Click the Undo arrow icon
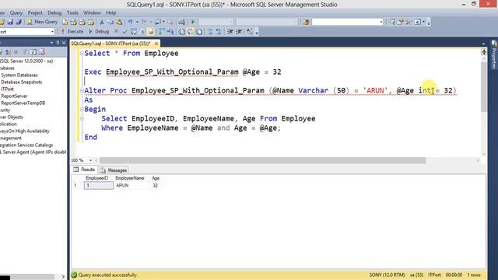The height and width of the screenshot is (280, 498). (x=130, y=22)
